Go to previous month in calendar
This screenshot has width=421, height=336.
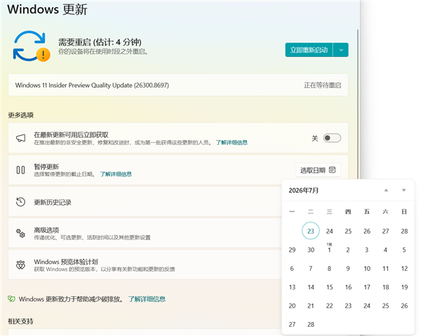[386, 190]
